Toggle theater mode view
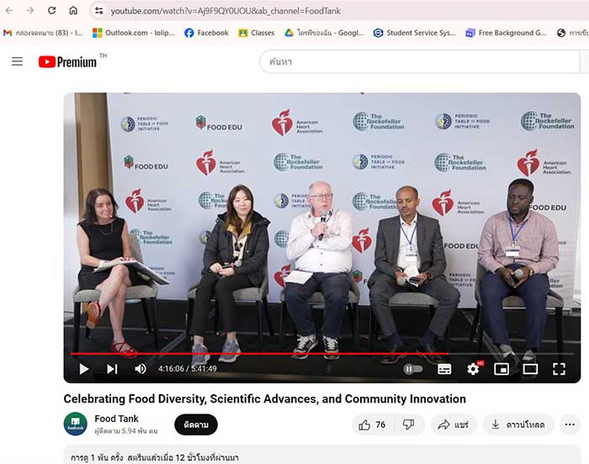The image size is (589, 464). point(530,369)
